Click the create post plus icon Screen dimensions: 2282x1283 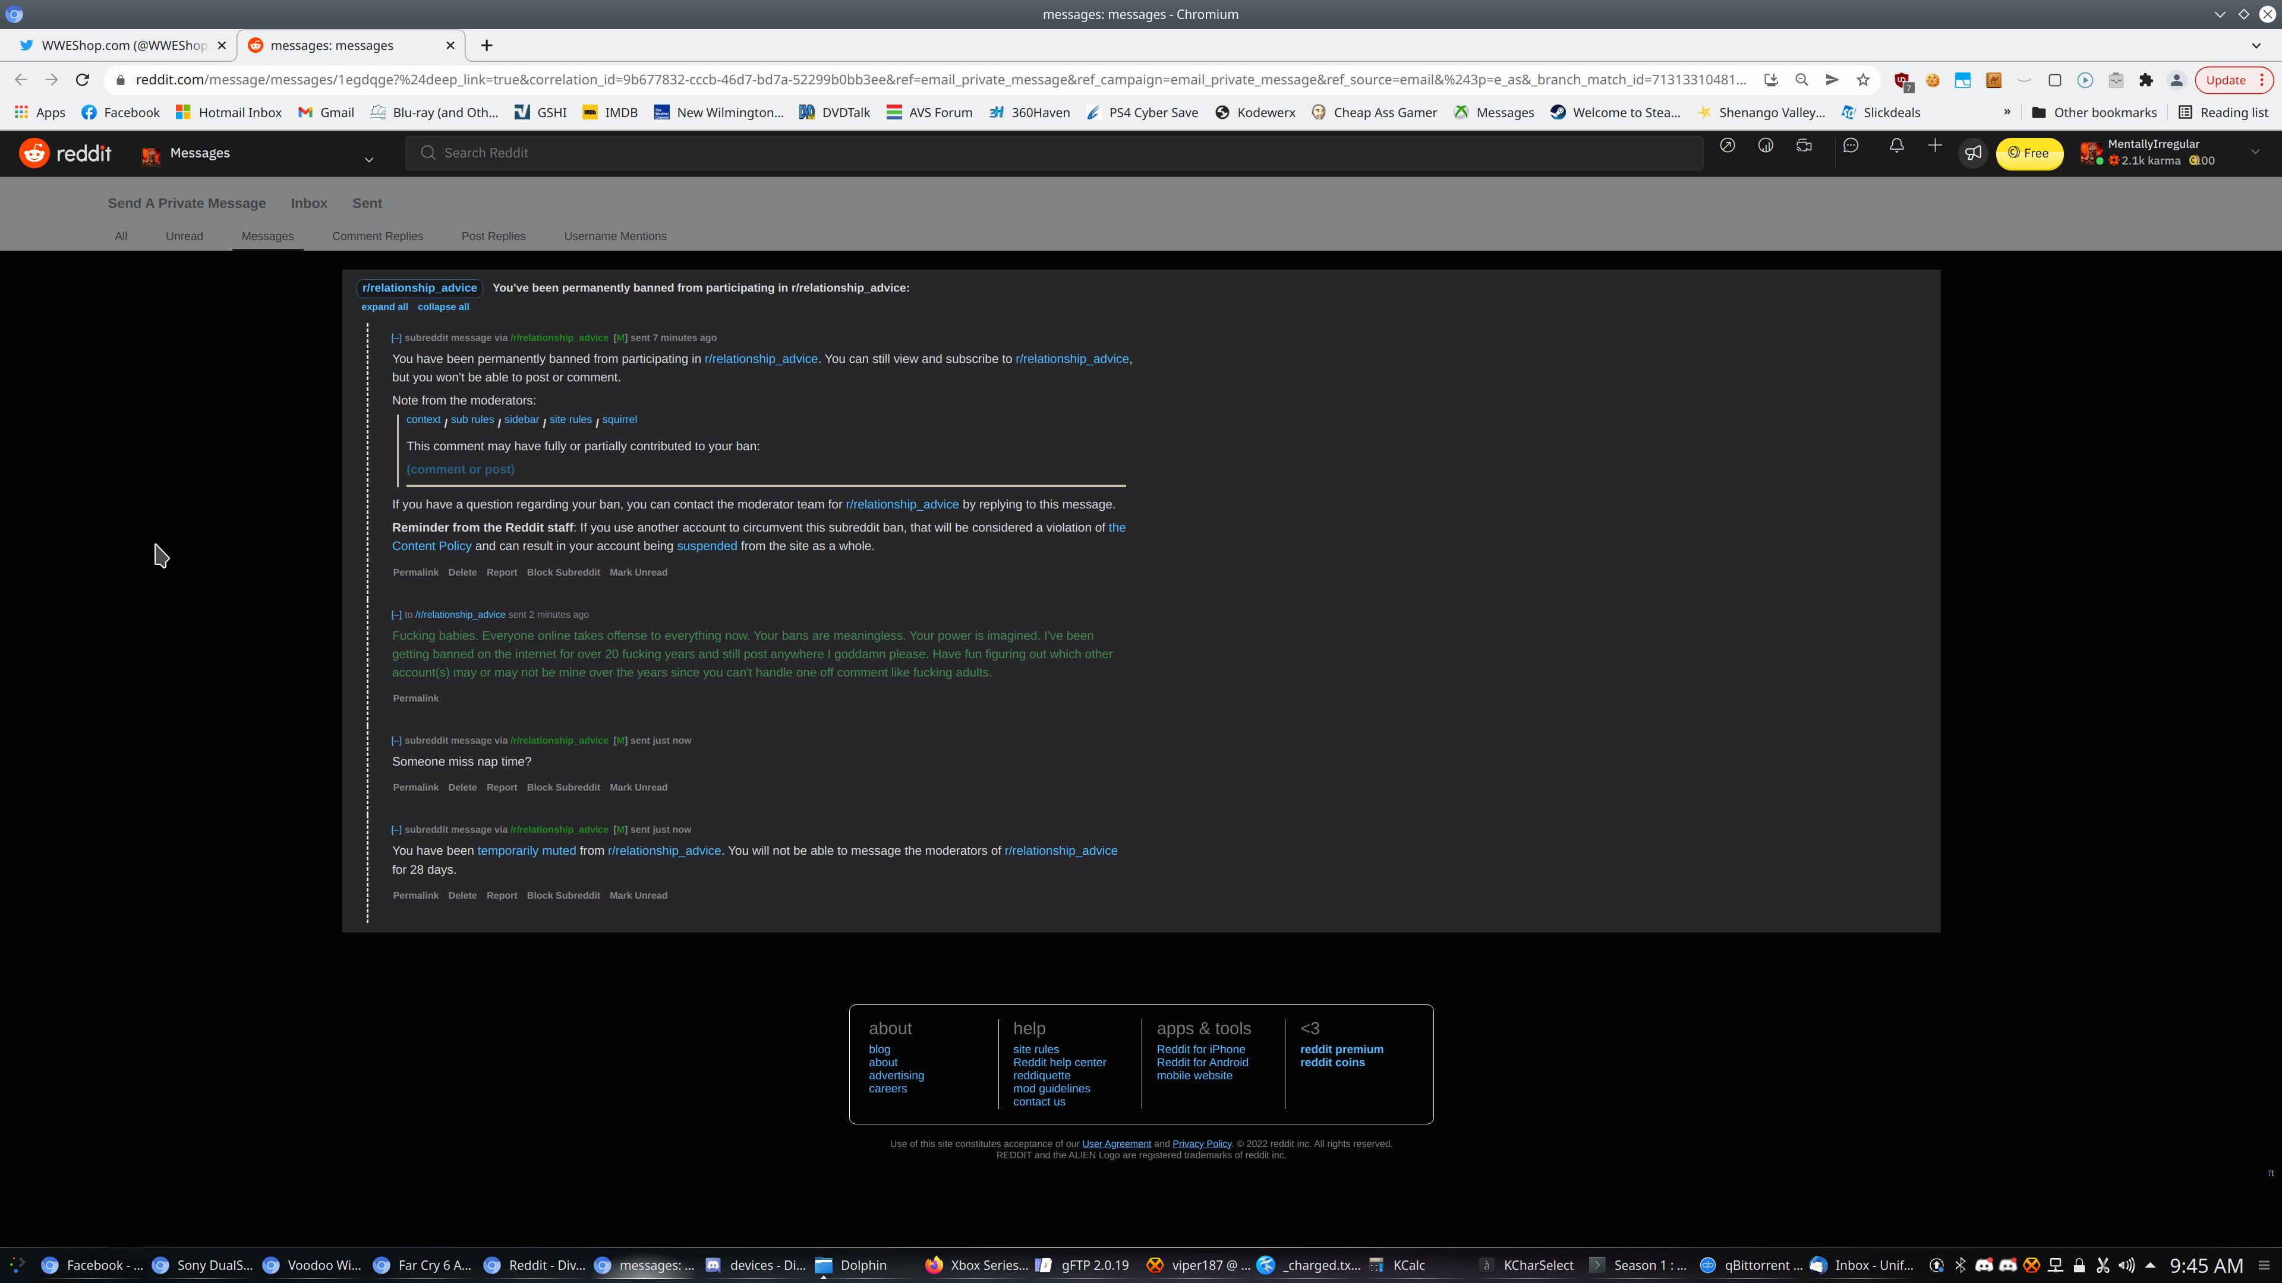coord(1935,146)
